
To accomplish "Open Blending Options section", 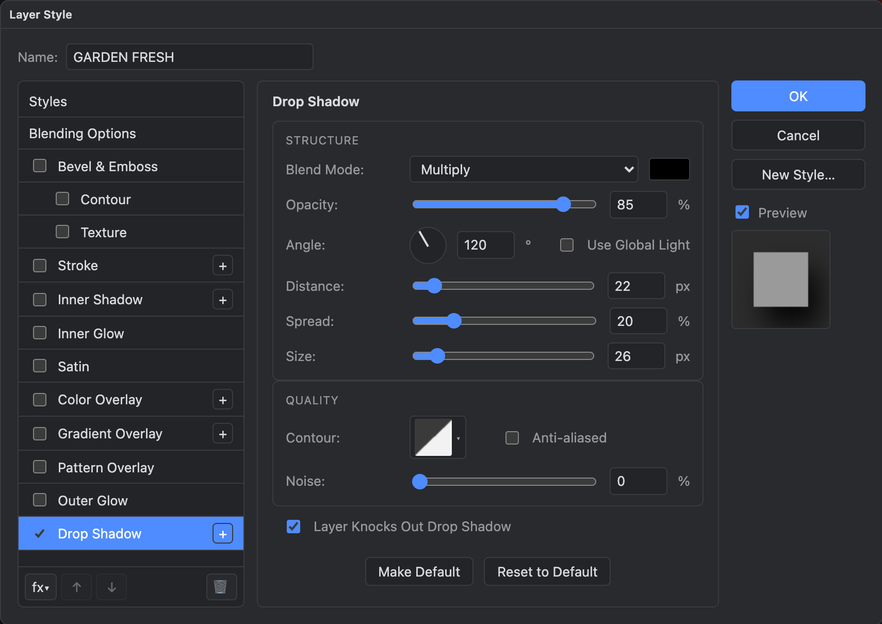I will pos(131,134).
